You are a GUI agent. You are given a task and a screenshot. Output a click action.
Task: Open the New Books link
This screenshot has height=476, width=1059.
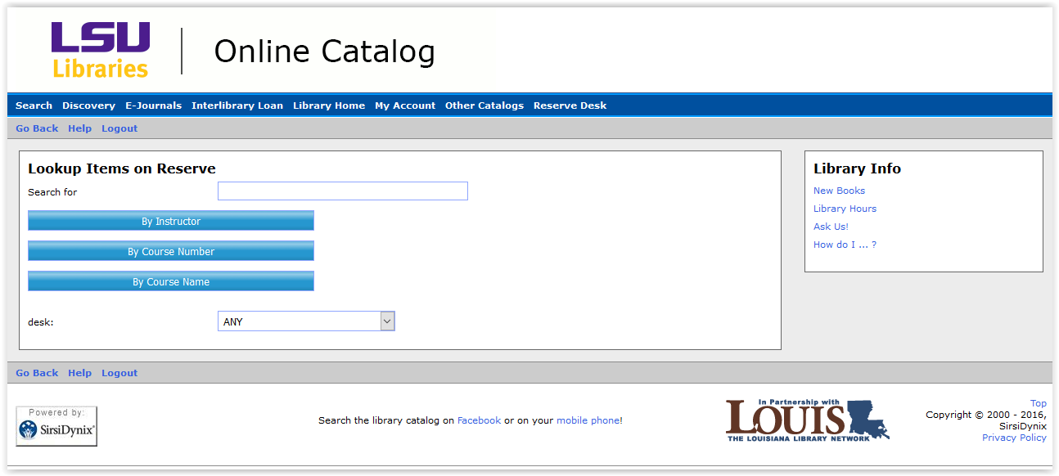(x=839, y=191)
